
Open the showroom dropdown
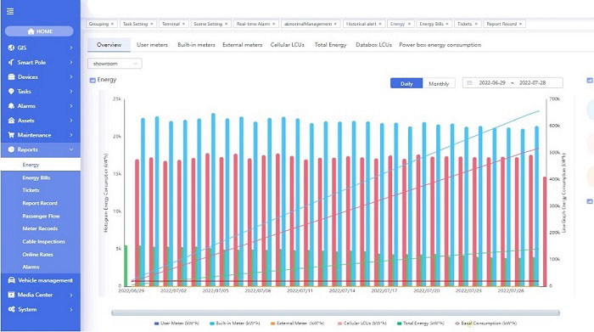tap(115, 64)
